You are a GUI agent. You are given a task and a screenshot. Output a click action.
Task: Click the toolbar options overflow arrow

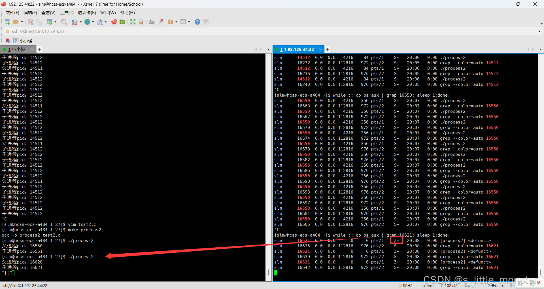point(541,24)
